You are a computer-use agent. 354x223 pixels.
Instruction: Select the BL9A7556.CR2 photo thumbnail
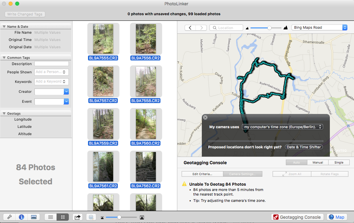click(146, 39)
